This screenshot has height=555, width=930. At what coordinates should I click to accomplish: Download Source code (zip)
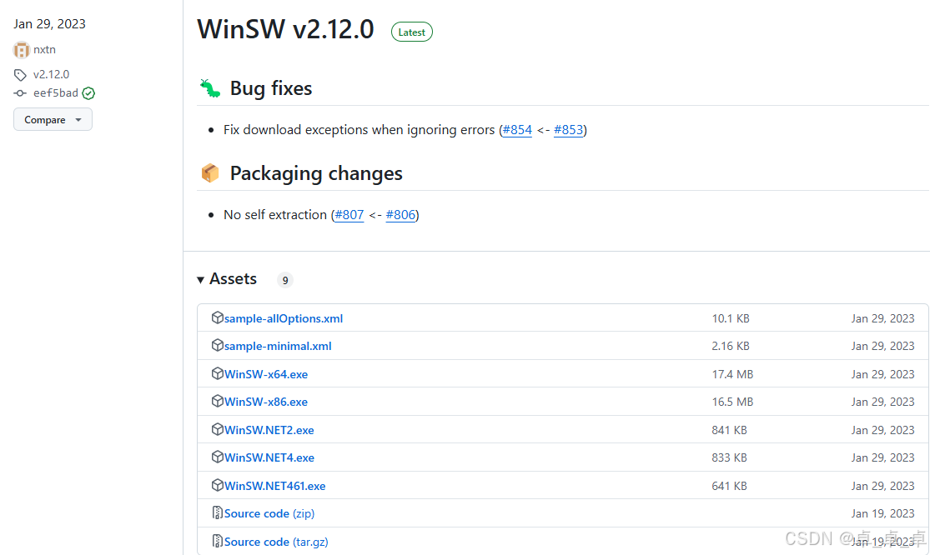point(269,513)
